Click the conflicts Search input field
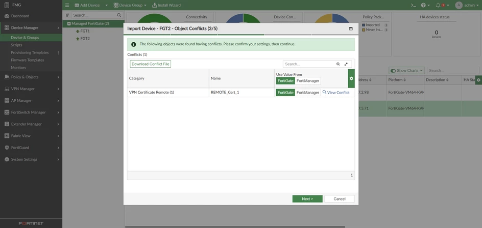Screen dimensions: 482x228 point(309,64)
